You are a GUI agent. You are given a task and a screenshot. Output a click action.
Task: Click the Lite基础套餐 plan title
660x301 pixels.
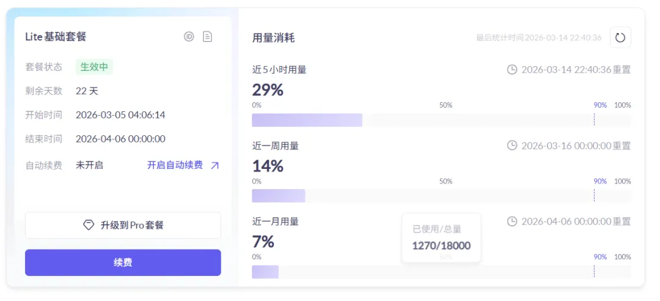click(56, 37)
